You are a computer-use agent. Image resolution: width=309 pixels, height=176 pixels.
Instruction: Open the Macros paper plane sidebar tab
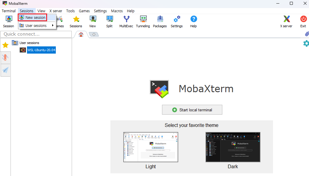coord(5,70)
